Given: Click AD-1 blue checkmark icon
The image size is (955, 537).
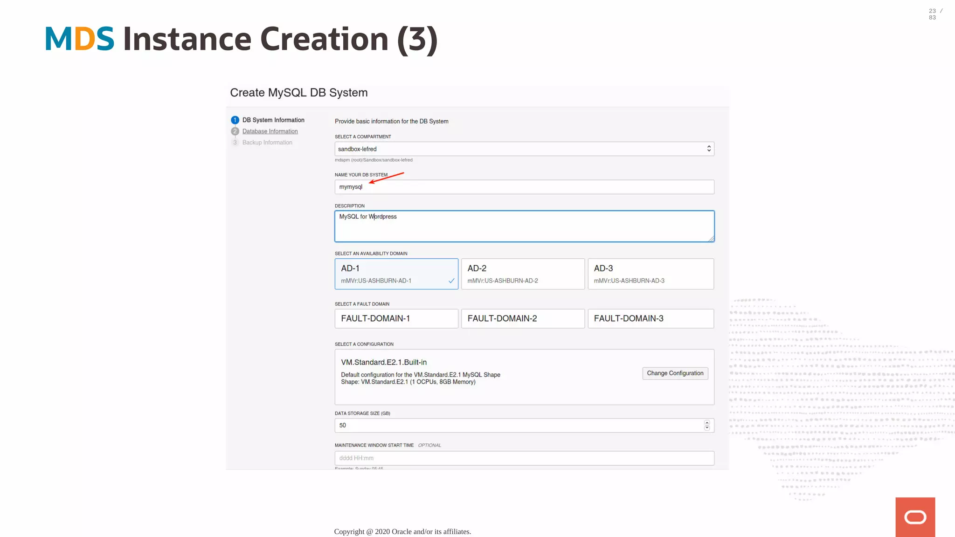Looking at the screenshot, I should click(x=451, y=281).
